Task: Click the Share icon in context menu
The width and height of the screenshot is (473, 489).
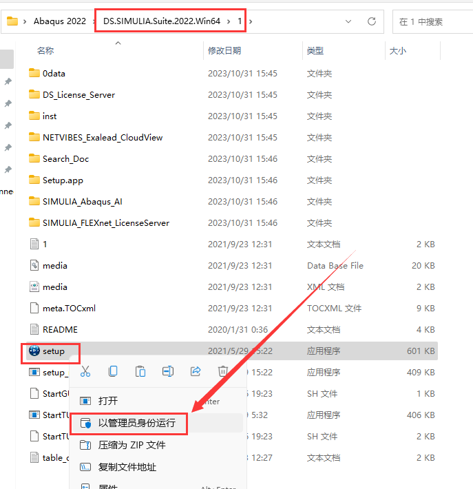Action: [196, 371]
